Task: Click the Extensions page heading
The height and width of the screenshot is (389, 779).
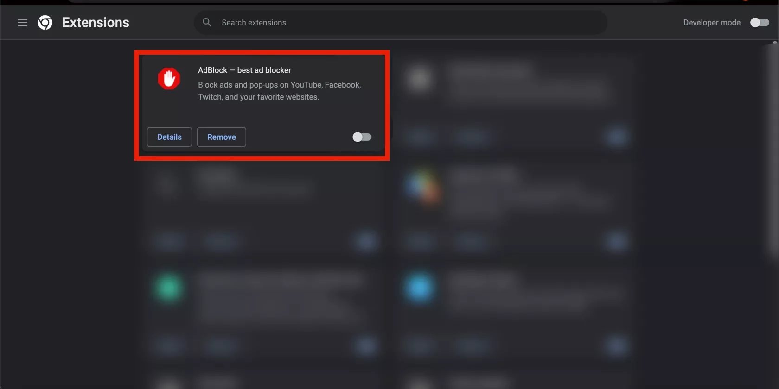Action: tap(96, 23)
